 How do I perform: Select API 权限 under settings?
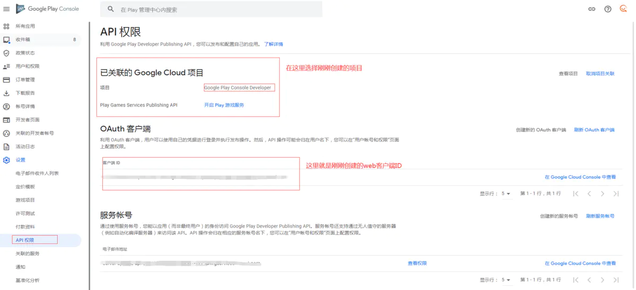25,240
